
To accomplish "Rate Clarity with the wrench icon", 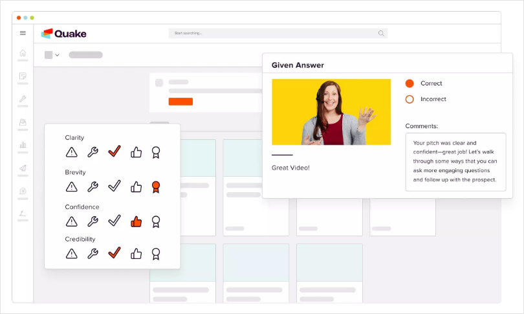I will click(93, 152).
